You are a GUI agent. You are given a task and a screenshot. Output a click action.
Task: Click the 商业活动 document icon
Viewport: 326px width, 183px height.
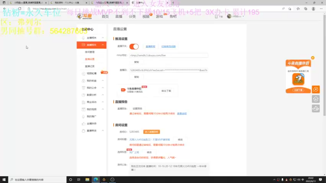click(84, 102)
